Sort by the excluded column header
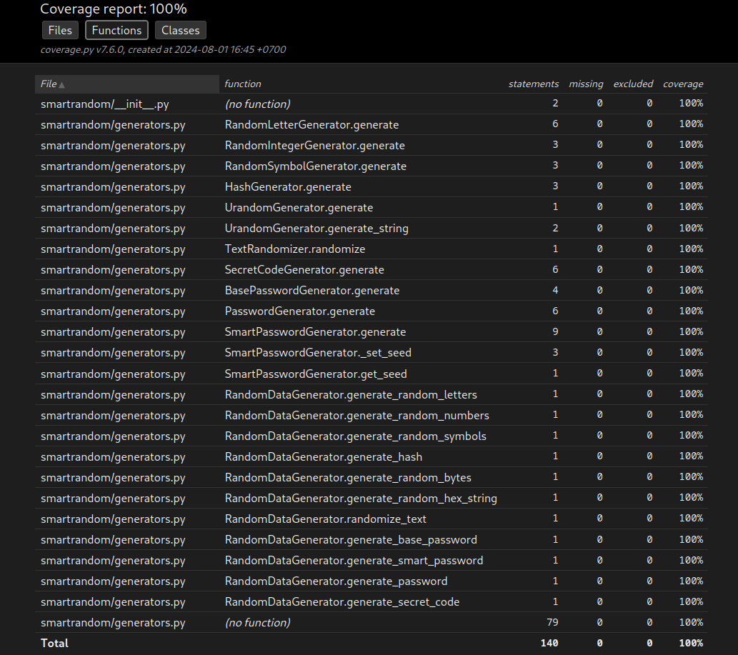Image resolution: width=738 pixels, height=655 pixels. (633, 84)
